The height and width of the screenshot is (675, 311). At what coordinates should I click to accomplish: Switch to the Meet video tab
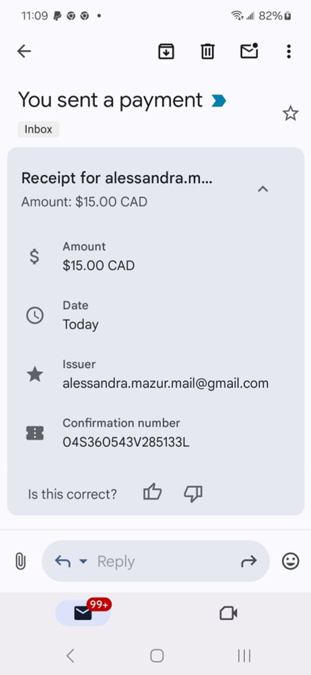228,613
